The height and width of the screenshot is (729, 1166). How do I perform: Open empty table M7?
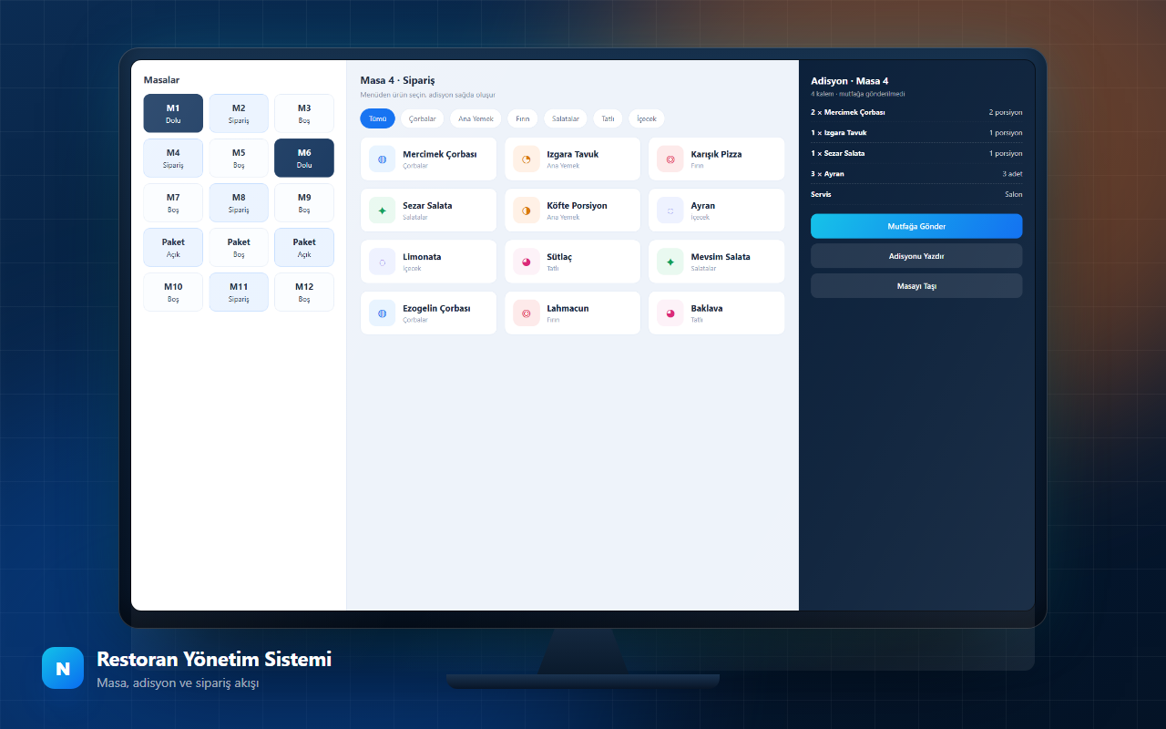[x=173, y=202]
